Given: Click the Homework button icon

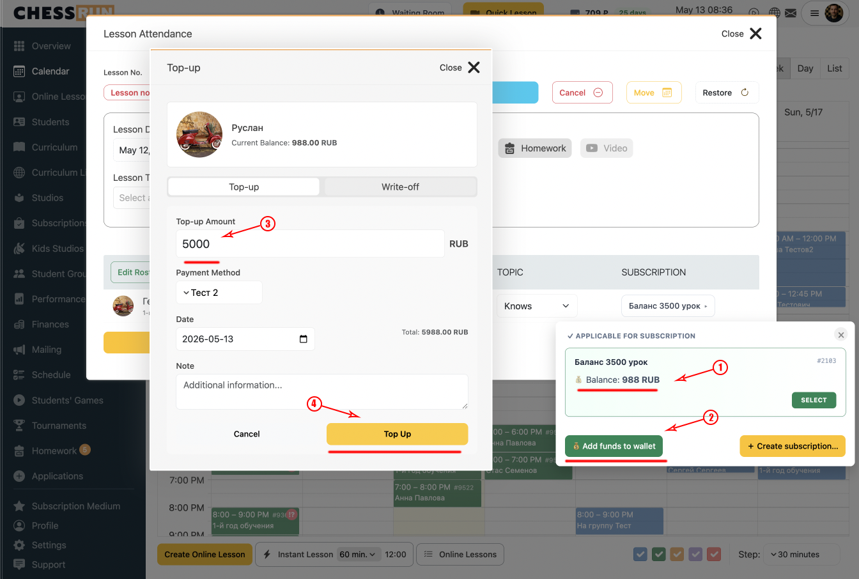Looking at the screenshot, I should coord(509,148).
